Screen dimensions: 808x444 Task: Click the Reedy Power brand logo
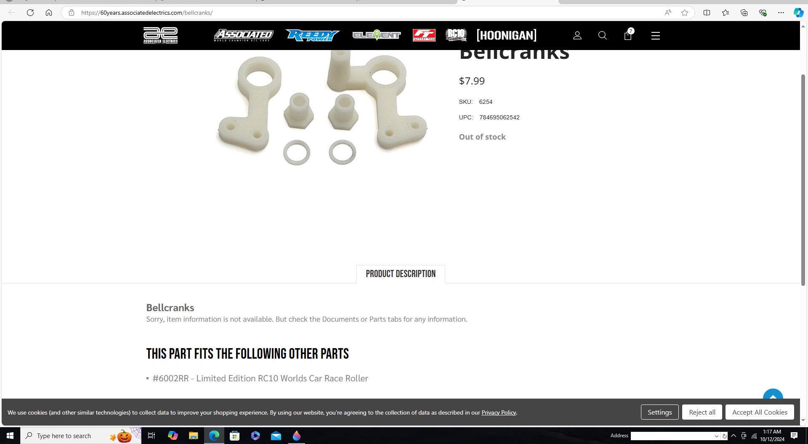[x=312, y=35]
